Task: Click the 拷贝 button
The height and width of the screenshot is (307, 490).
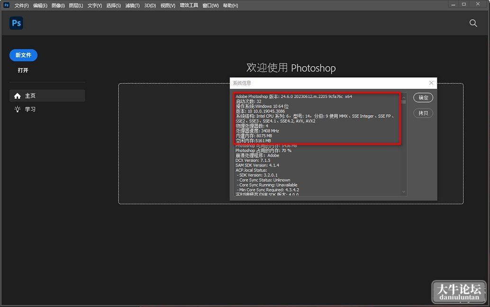Action: tap(423, 113)
